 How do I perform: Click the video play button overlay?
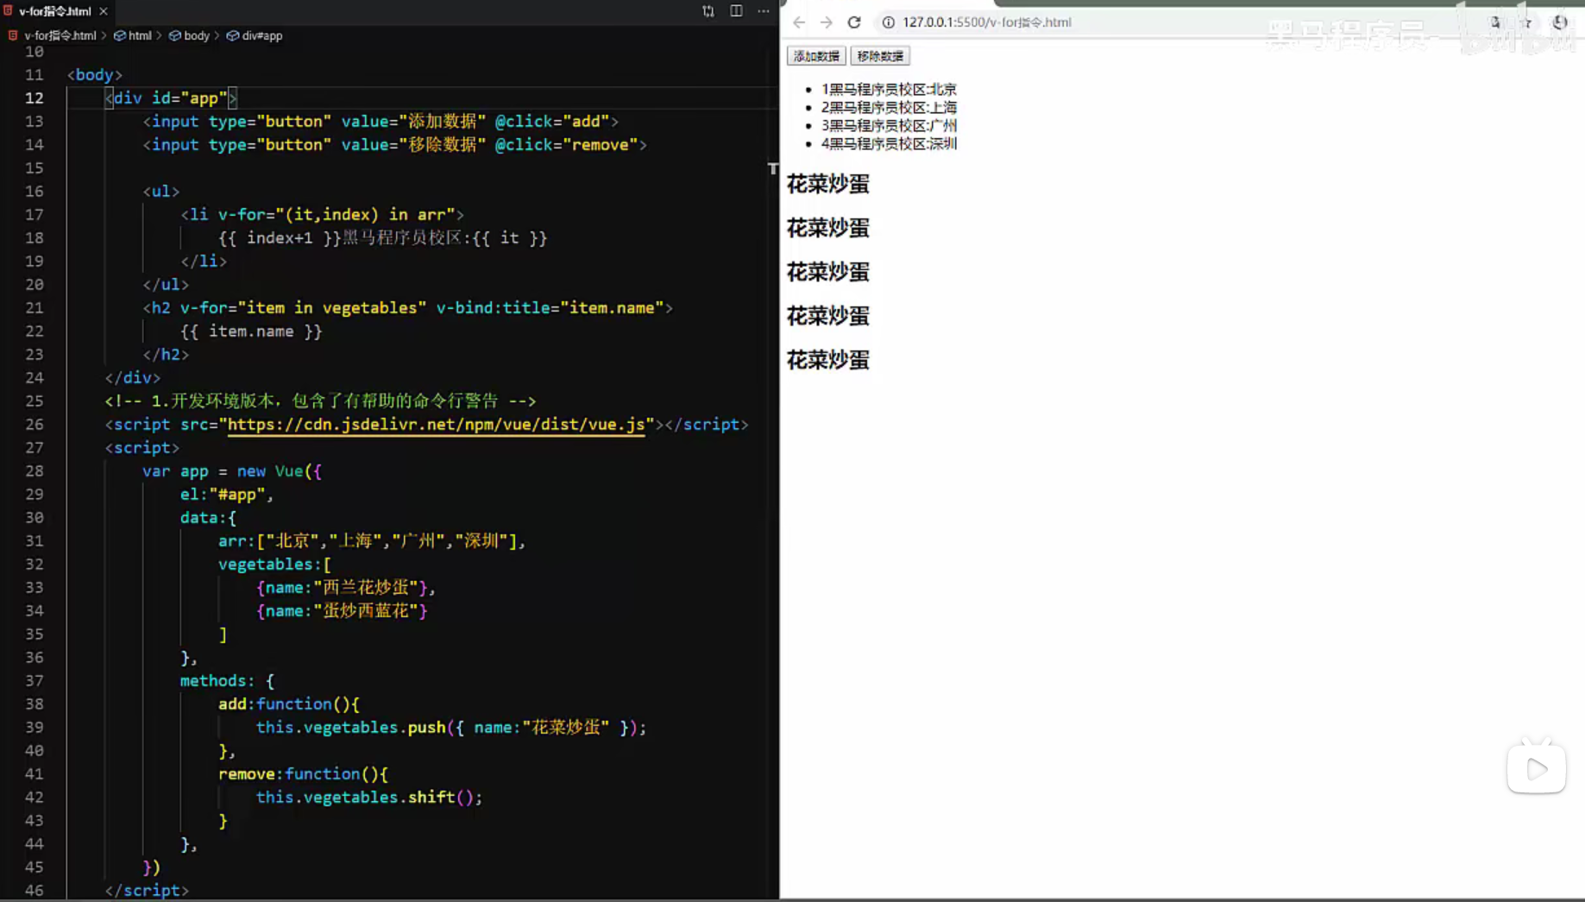[x=1537, y=768]
